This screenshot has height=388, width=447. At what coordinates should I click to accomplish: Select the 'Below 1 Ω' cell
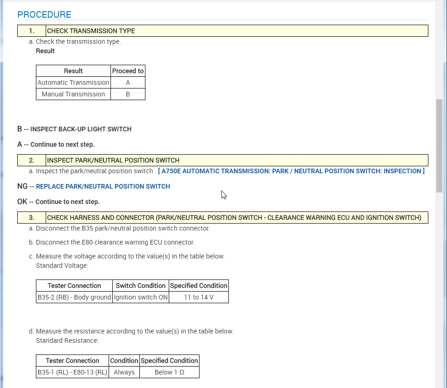coord(169,372)
